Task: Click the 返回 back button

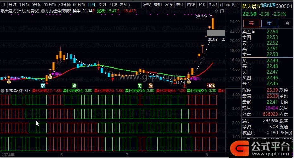Action: [235, 4]
